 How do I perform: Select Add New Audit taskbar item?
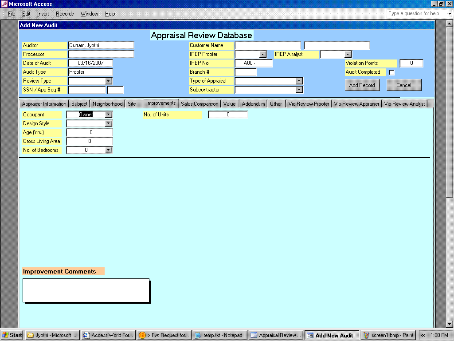[x=332, y=335]
